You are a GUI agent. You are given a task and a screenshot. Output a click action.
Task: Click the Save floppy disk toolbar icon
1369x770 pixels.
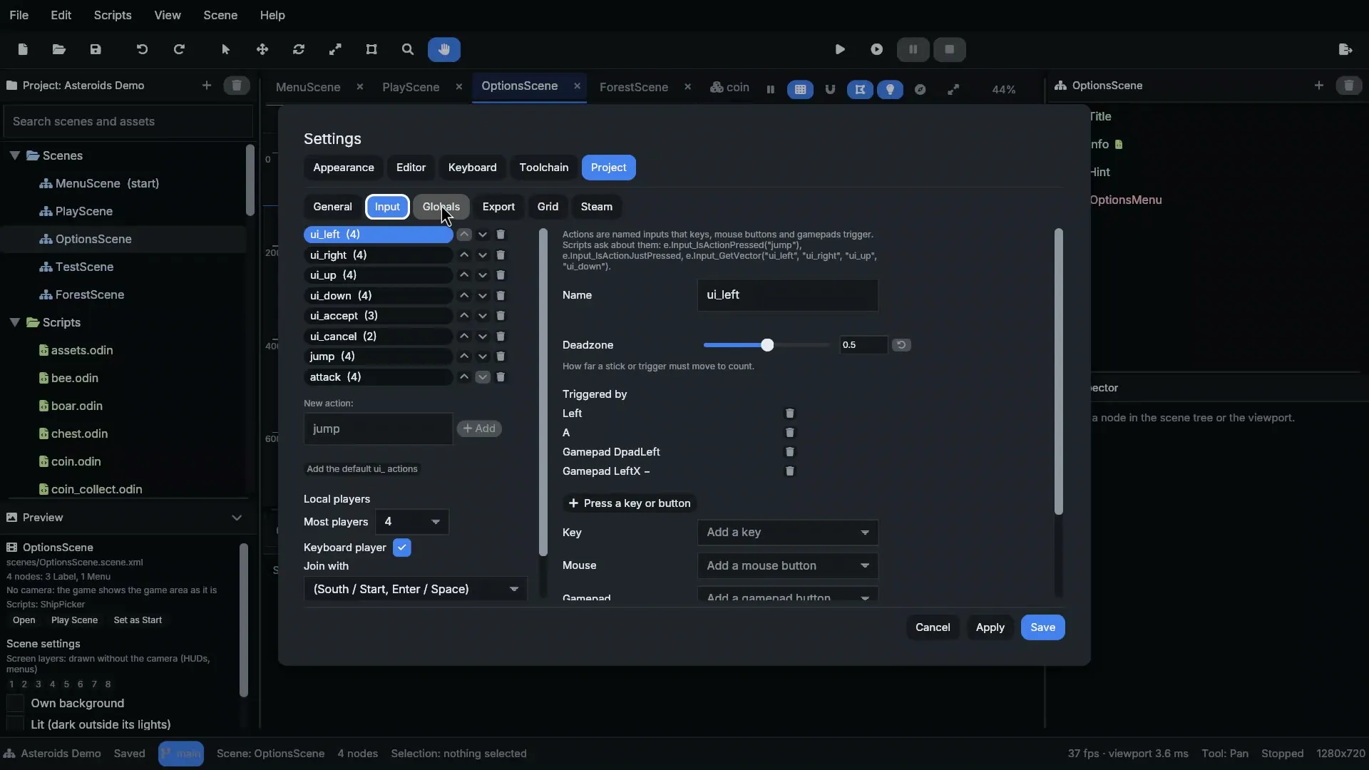point(96,49)
